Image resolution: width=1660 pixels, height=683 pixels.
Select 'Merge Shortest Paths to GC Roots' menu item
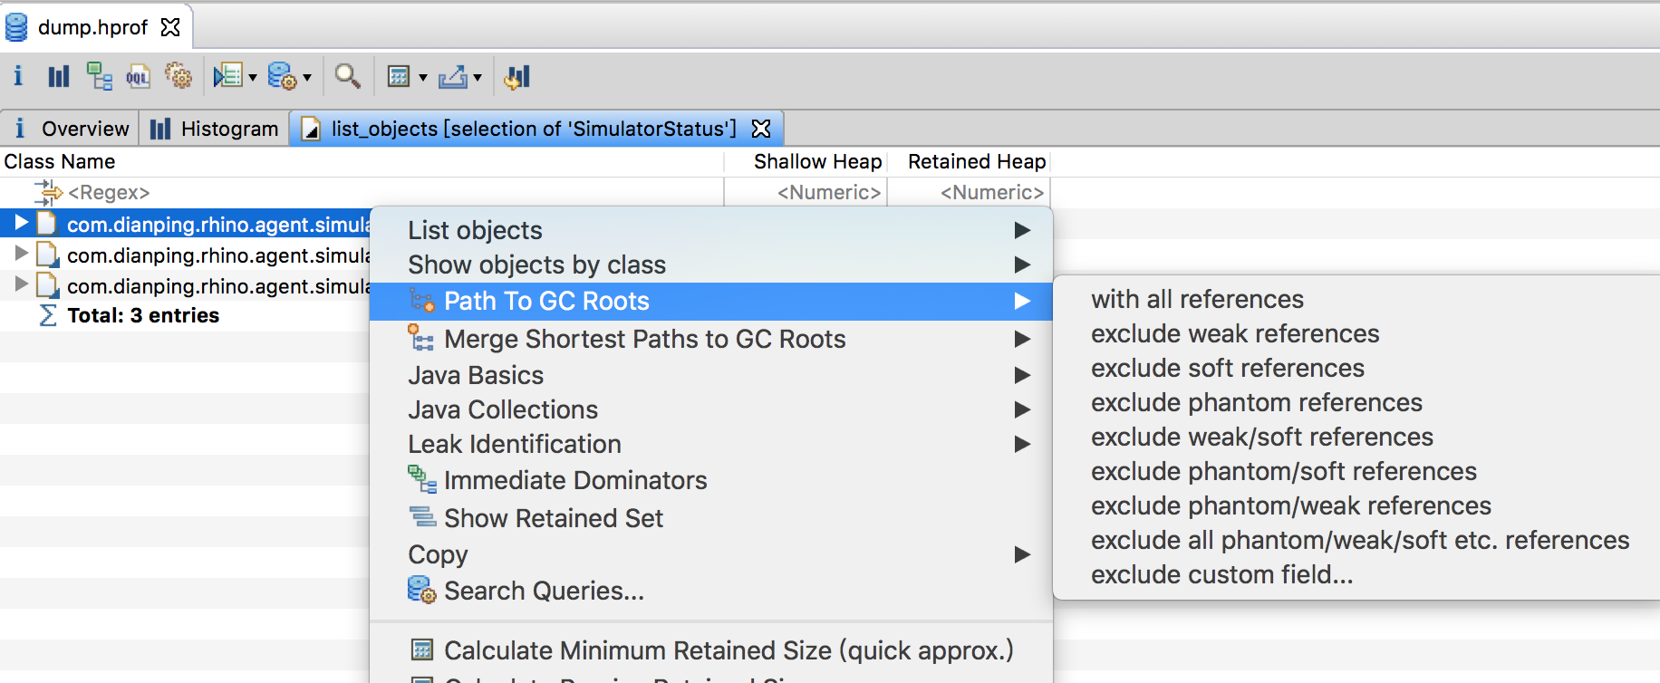tap(644, 339)
